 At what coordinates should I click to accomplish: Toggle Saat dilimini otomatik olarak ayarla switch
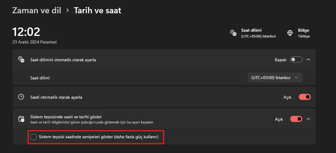pyautogui.click(x=296, y=60)
